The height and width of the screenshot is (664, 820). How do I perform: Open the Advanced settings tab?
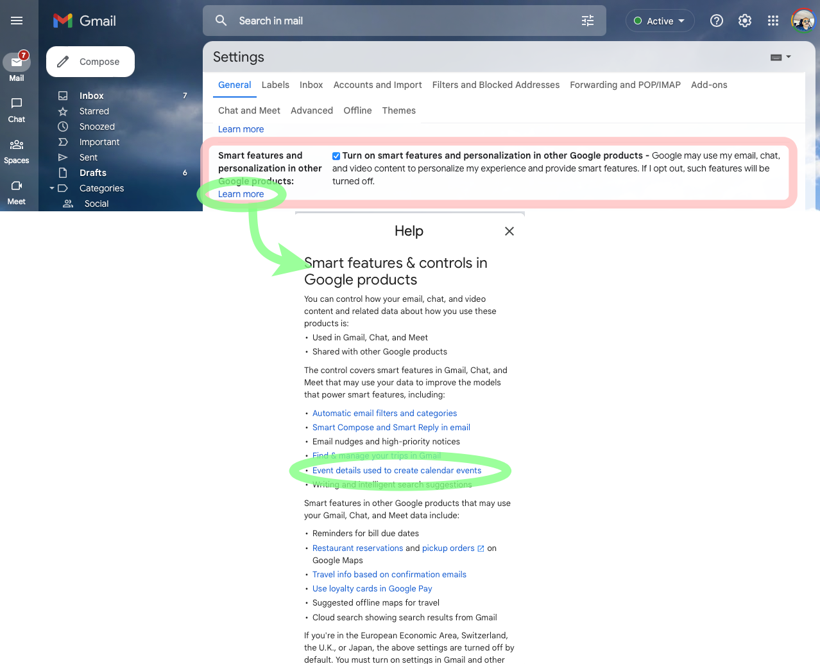click(312, 110)
